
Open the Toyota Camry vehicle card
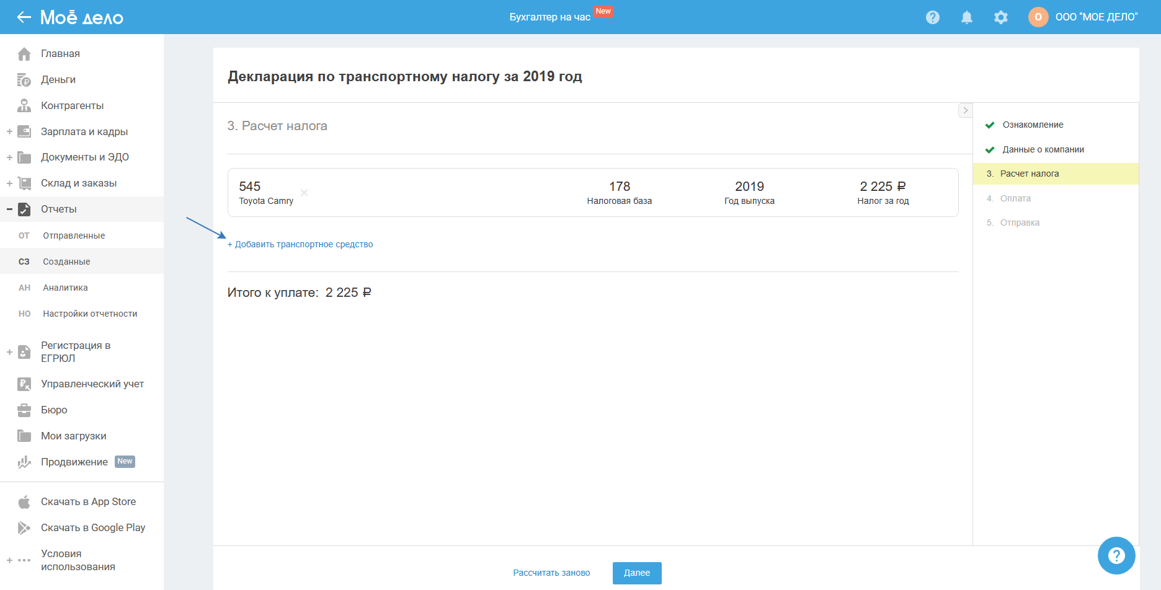[593, 193]
